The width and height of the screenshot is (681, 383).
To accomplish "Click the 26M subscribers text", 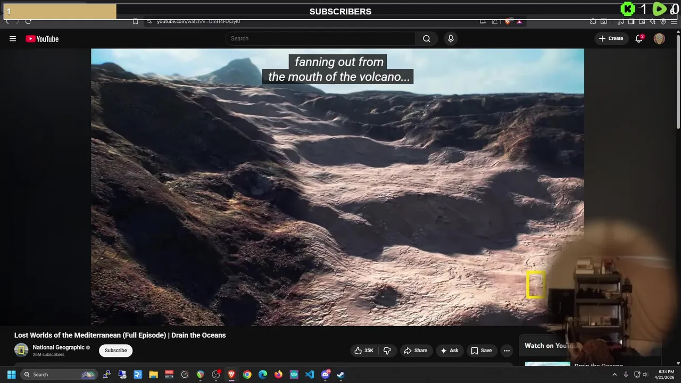I will point(48,355).
